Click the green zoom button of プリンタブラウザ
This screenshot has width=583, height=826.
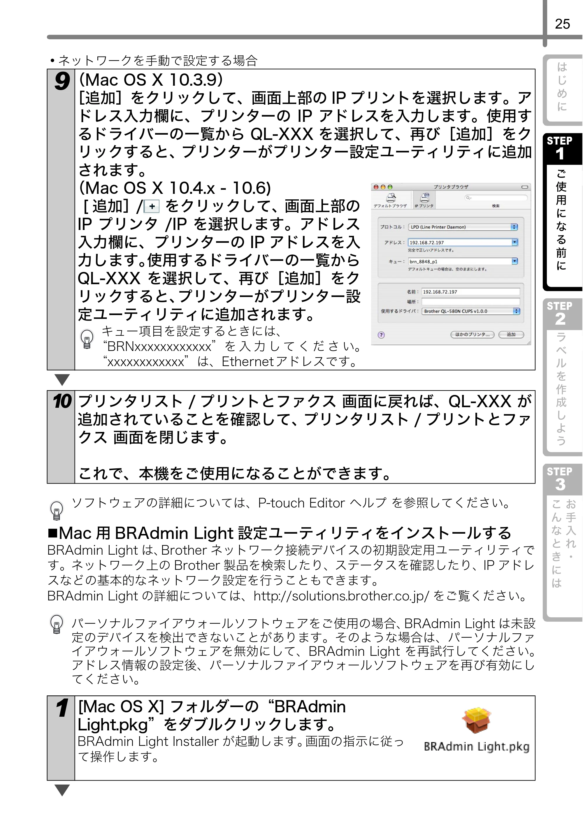390,187
